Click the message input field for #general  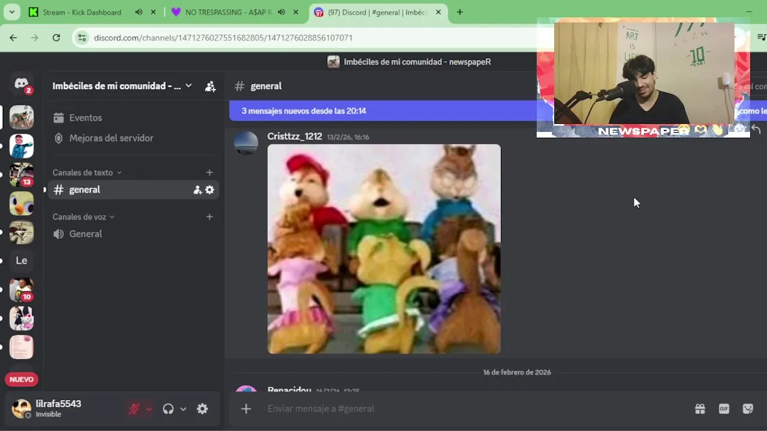pos(473,409)
